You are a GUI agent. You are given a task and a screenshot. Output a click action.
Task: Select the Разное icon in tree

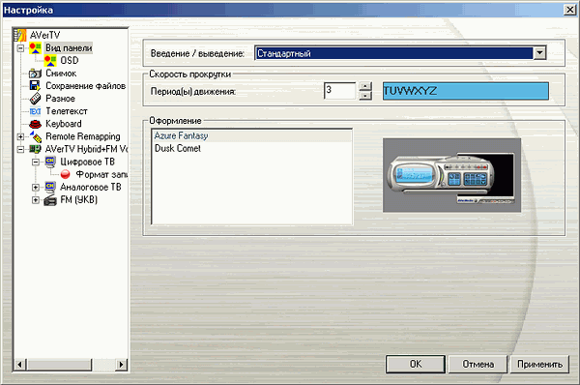[x=35, y=99]
